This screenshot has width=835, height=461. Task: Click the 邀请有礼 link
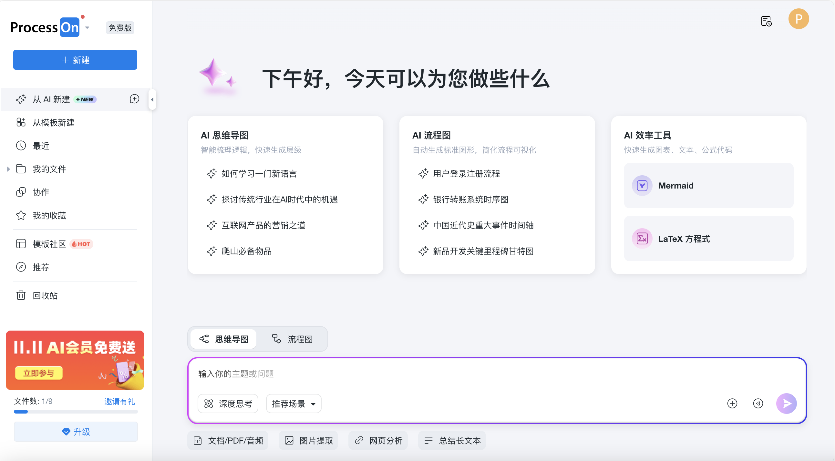click(119, 401)
